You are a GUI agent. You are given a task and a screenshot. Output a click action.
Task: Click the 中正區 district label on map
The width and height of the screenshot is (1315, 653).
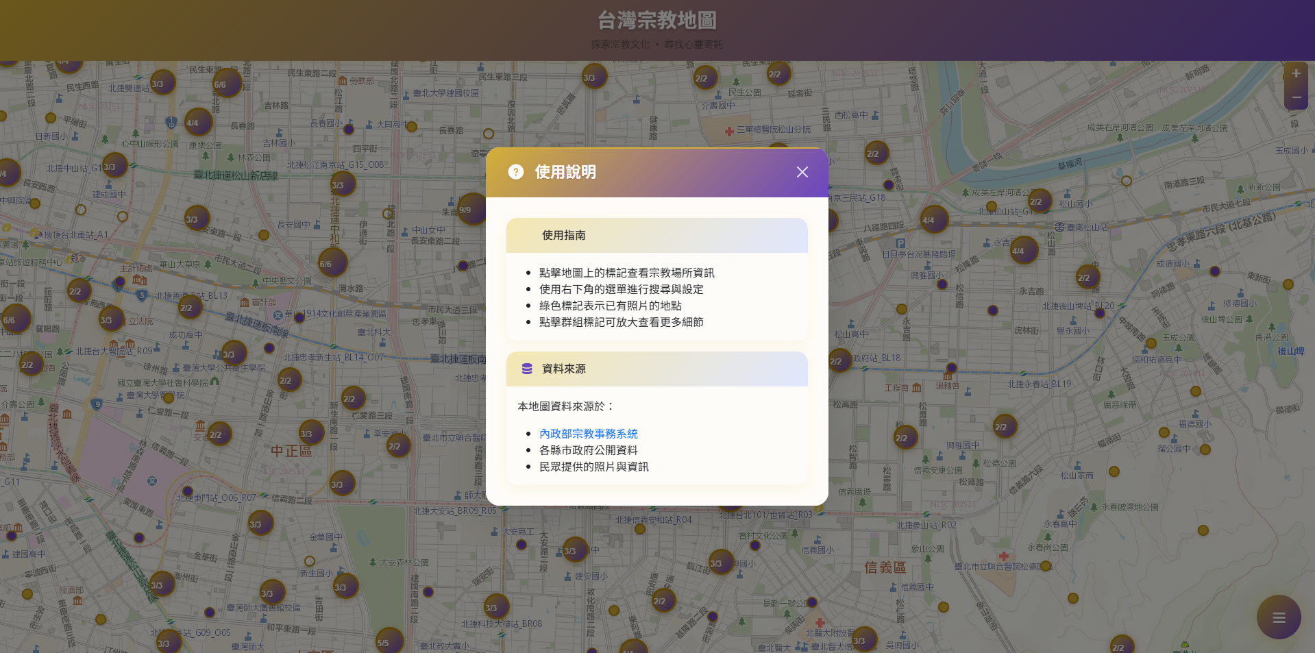[x=291, y=451]
